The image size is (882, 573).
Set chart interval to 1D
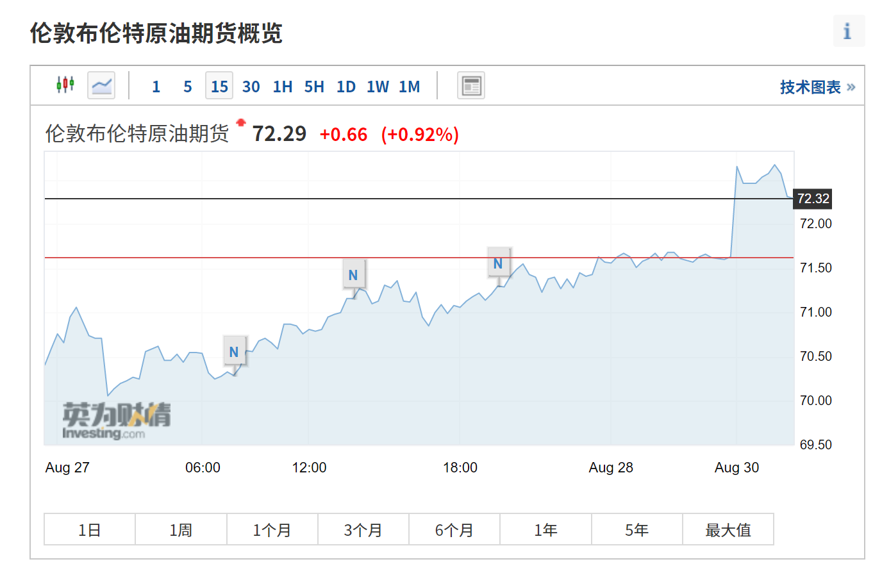pyautogui.click(x=346, y=87)
